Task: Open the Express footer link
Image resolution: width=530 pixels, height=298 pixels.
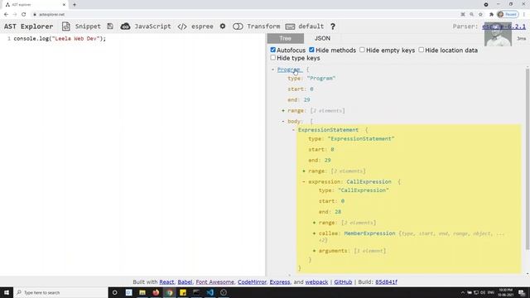Action: click(280, 281)
